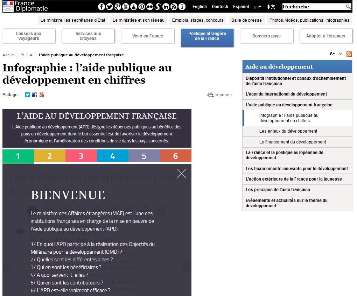Open the Facebook icon in the header
Viewport: 357px width, 296px height.
coord(101,7)
